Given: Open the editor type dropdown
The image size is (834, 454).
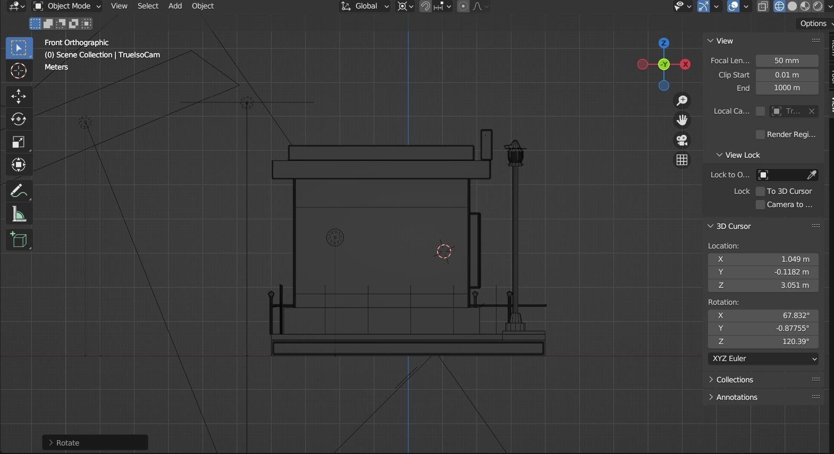Looking at the screenshot, I should coord(17,6).
